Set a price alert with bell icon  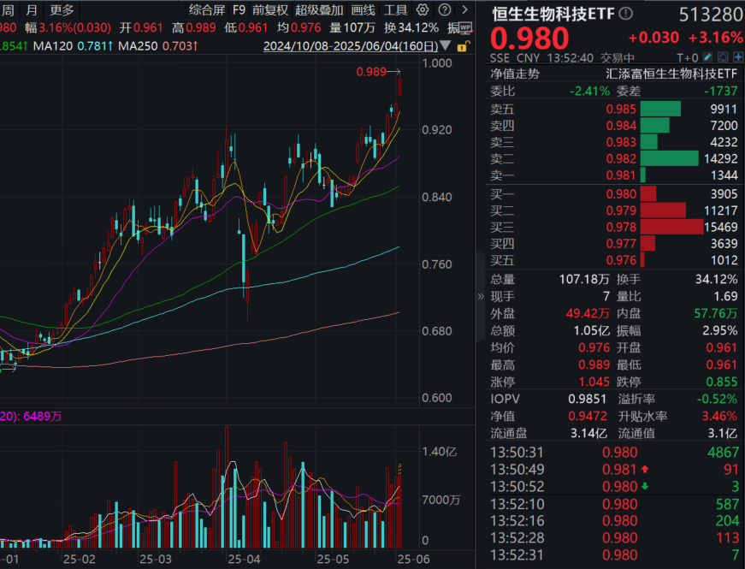pos(723,57)
